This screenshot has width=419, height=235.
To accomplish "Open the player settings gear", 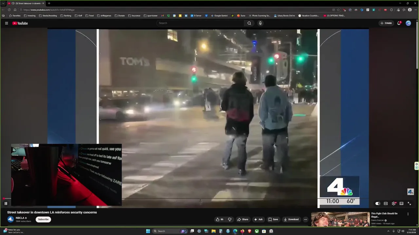I will pyautogui.click(x=393, y=203).
